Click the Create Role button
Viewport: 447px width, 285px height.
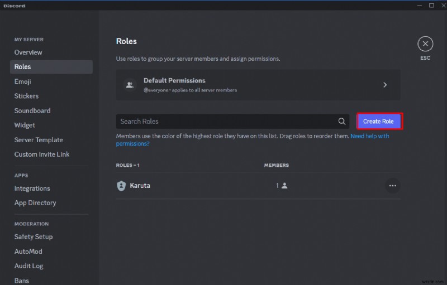(379, 122)
